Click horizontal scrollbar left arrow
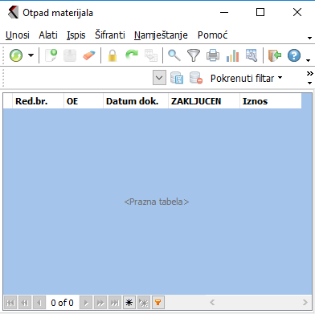The image size is (315, 314). pyautogui.click(x=212, y=303)
